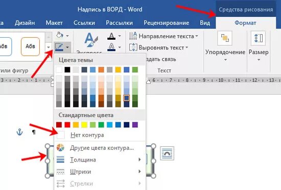Click the Создать связь link button
Image resolution: width=281 pixels, height=190 pixels.
tap(161, 59)
